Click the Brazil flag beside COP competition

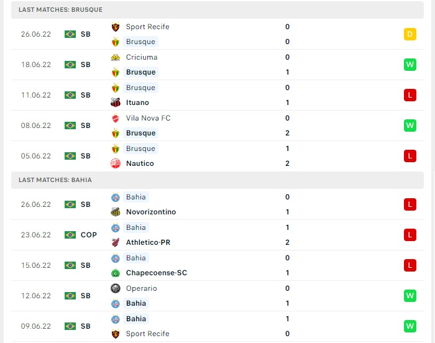tap(70, 235)
